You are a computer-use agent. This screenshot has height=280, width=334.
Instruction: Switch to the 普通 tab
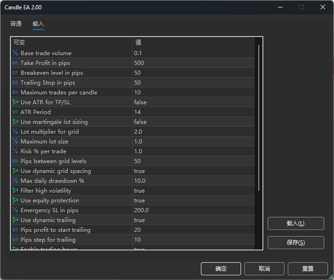[x=16, y=24]
